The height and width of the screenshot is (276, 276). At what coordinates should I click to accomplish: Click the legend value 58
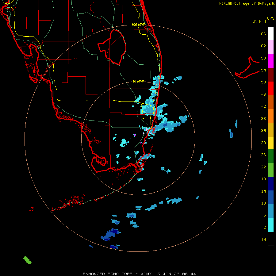tap(263, 58)
